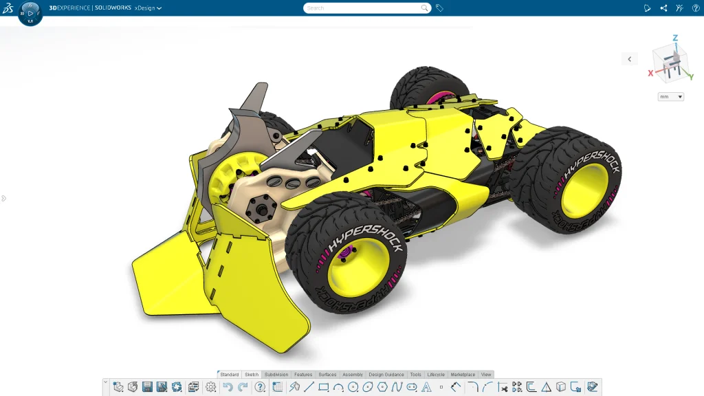Screen dimensions: 704x396
Task: Click the Save icon in the toolbar
Action: (x=146, y=386)
